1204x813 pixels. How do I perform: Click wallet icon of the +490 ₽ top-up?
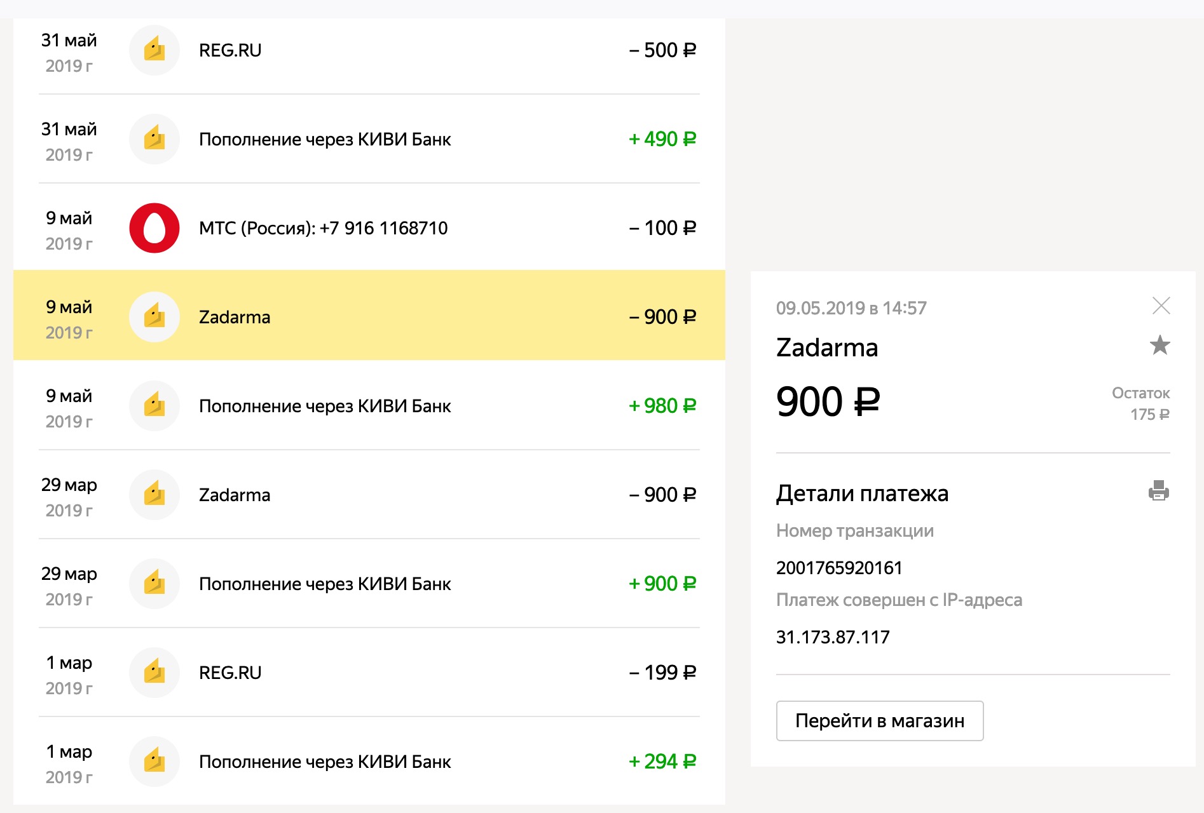point(154,139)
